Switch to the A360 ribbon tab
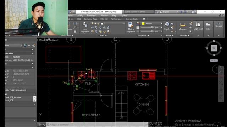This screenshot has width=227, height=127. tap(79, 19)
